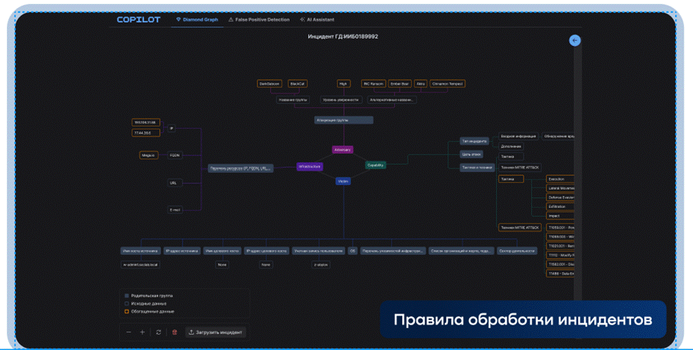
Task: Zoom out with the minus icon
Action: click(129, 332)
